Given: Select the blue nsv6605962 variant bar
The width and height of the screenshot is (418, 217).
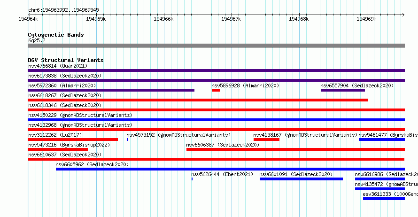Looking at the screenshot, I should (230, 169).
